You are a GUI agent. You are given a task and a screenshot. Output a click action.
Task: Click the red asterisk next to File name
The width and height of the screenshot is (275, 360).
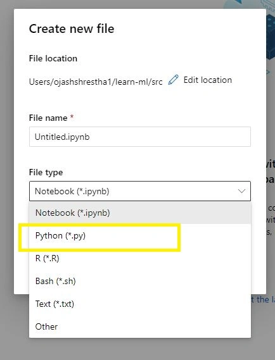coord(72,116)
